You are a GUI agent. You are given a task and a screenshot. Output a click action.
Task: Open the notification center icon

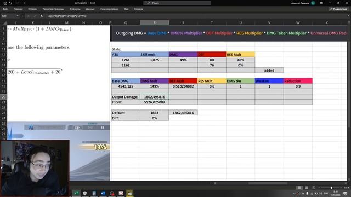tap(345, 193)
